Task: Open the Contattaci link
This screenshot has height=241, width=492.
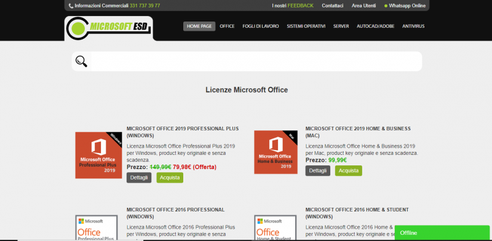Action: [x=333, y=6]
